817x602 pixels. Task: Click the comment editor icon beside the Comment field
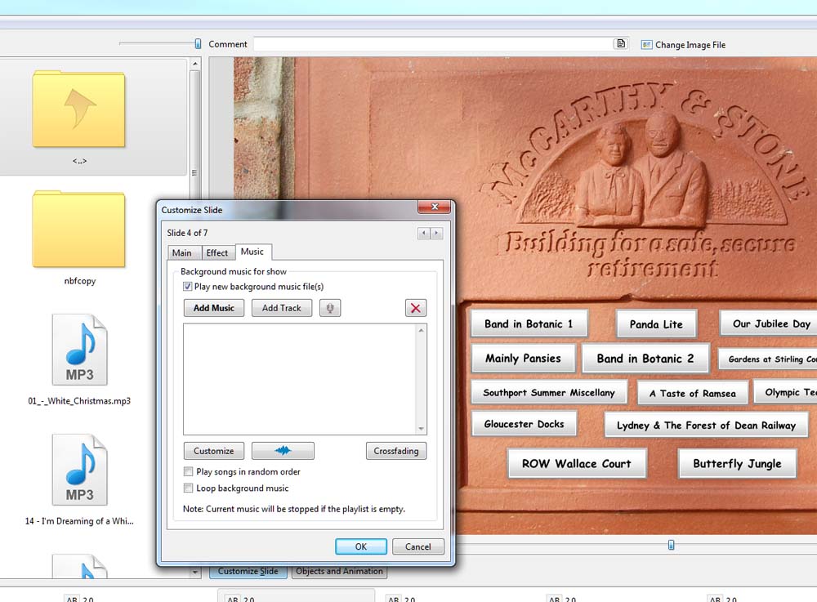tap(621, 44)
